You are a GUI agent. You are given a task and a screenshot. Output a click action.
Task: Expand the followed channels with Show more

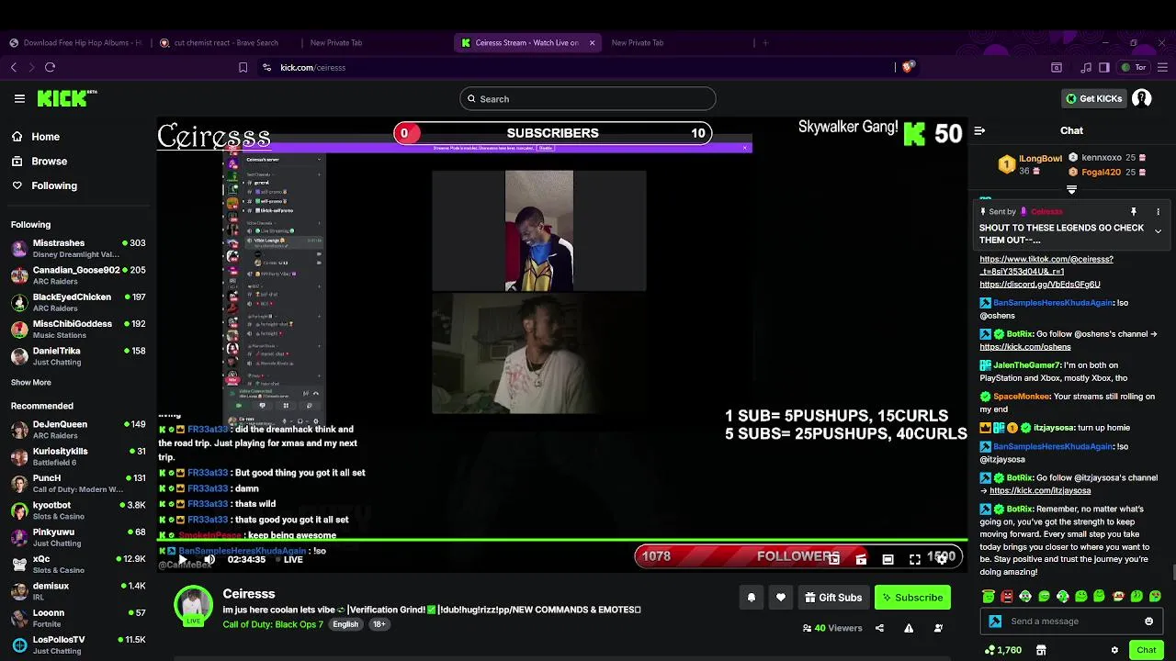point(31,382)
